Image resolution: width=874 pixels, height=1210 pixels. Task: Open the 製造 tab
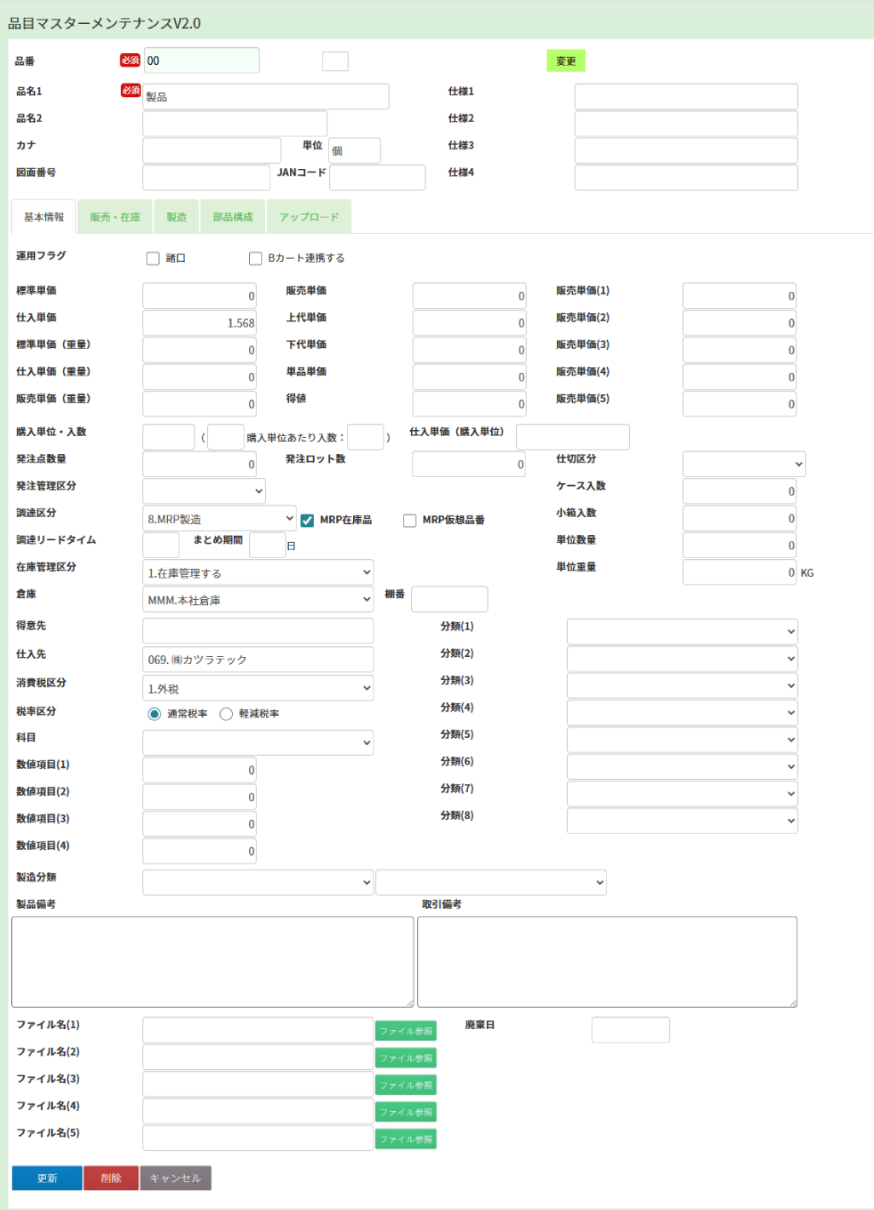point(177,217)
